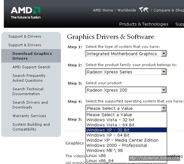Open Search Frequently Asked Questions

(29, 78)
